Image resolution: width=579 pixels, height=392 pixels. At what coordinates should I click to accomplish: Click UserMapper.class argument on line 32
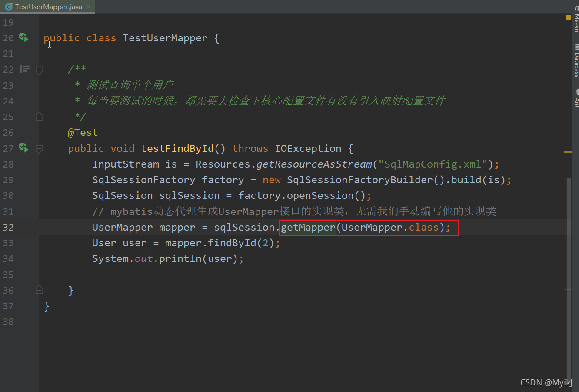(390, 227)
